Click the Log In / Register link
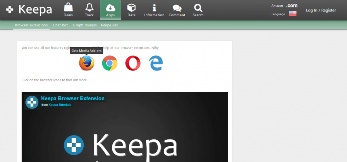This screenshot has height=162, width=347. point(321,10)
